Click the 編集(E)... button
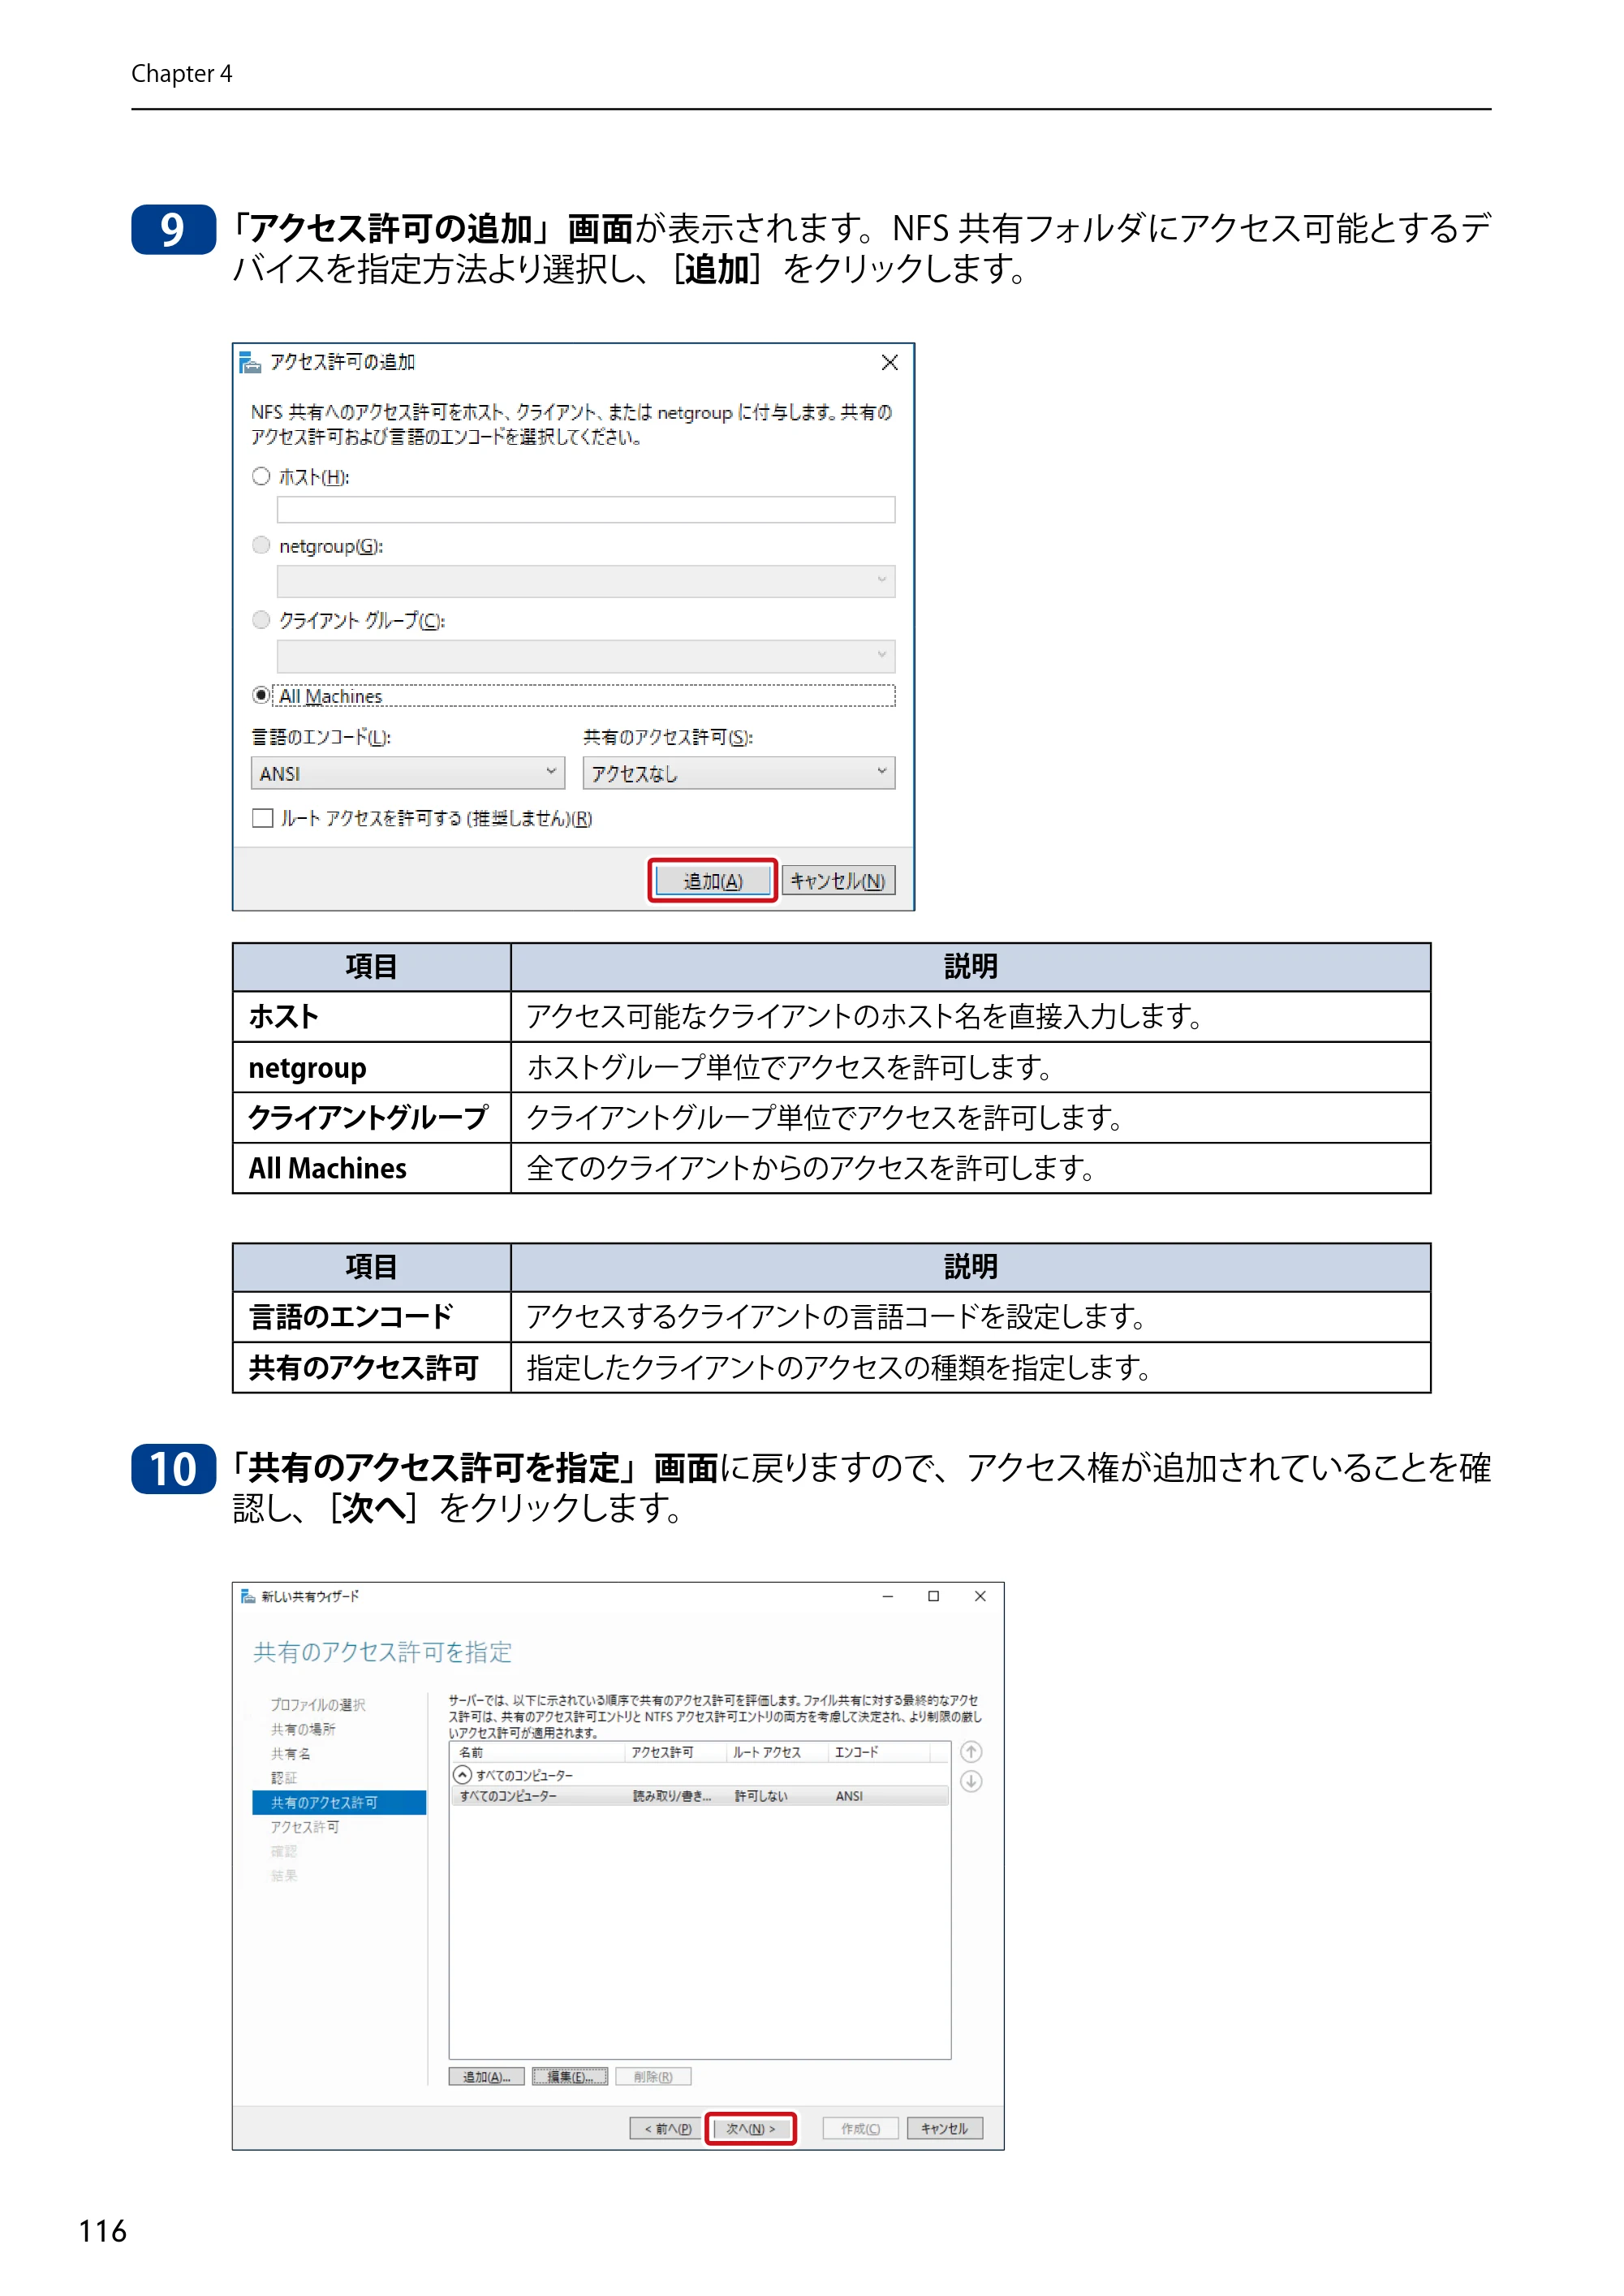Viewport: 1624px width, 2296px height. [x=570, y=2077]
